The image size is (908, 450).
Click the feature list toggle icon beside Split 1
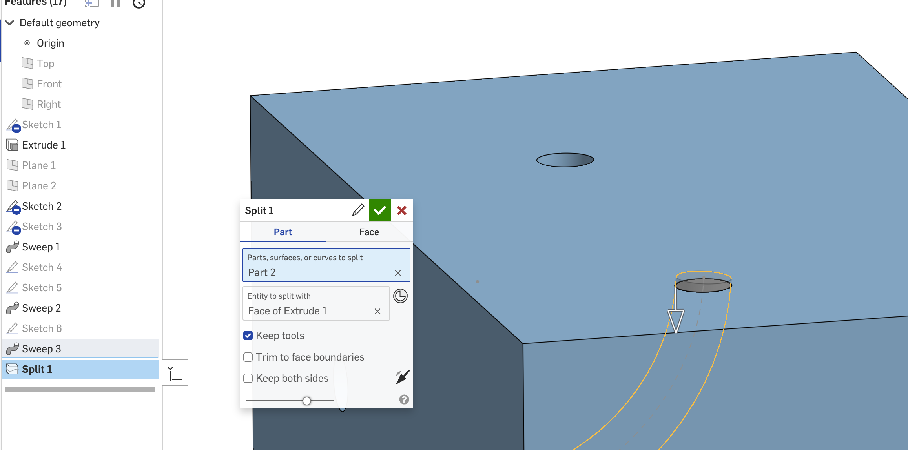[175, 373]
